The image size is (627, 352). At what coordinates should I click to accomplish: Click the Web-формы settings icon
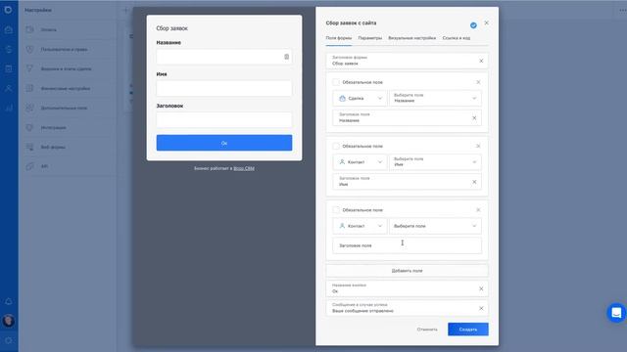[x=29, y=147]
